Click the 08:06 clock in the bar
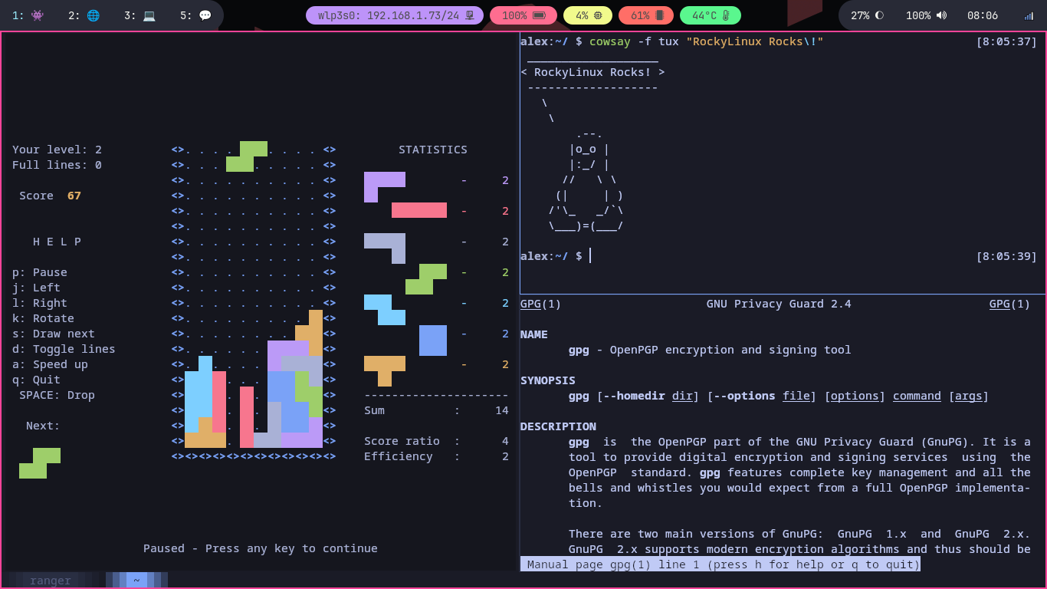 982,15
